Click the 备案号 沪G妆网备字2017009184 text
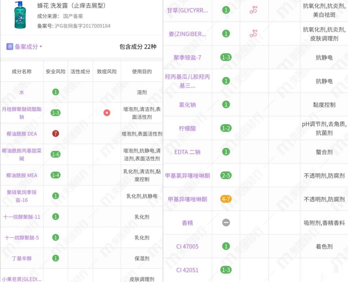This screenshot has height=282, width=348. click(x=74, y=26)
